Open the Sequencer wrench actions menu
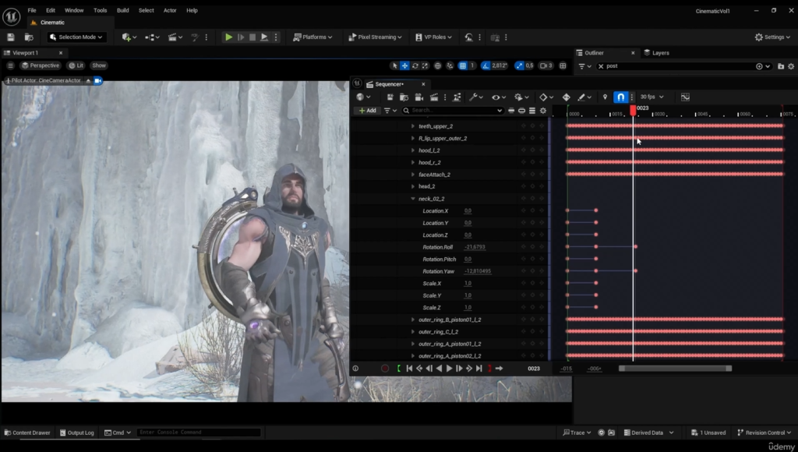The image size is (798, 452). click(x=473, y=97)
